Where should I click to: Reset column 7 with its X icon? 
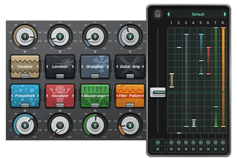point(216,149)
